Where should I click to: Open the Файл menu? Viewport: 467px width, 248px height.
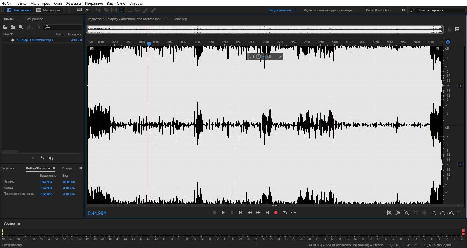coord(6,4)
